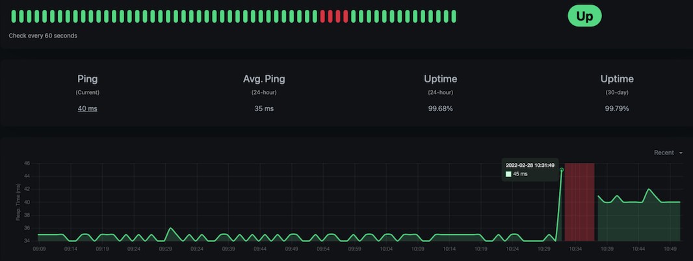The width and height of the screenshot is (693, 261).
Task: Click the tooltip legend swatch beside 45 ms
Action: coord(508,174)
